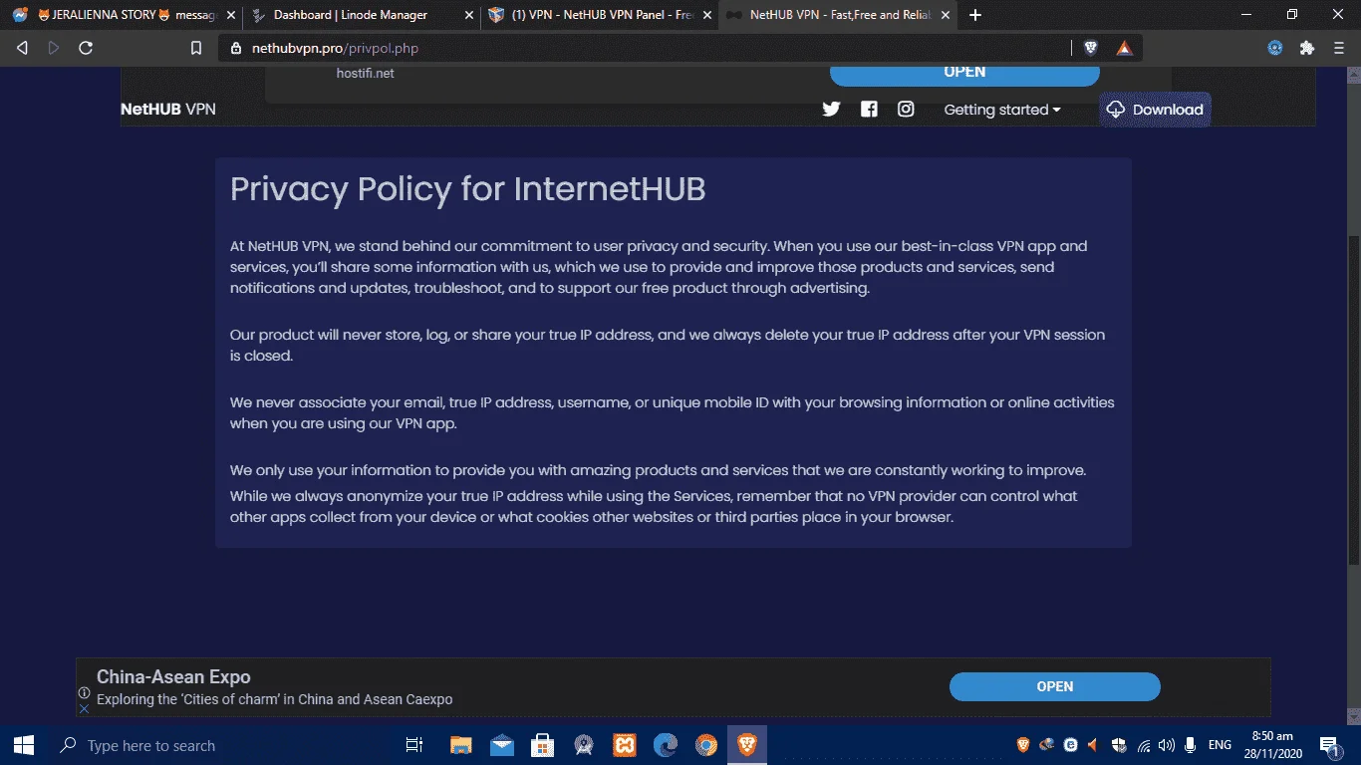Screen dimensions: 1361x765
Task: Go forward in browser history
Action: pos(54,48)
